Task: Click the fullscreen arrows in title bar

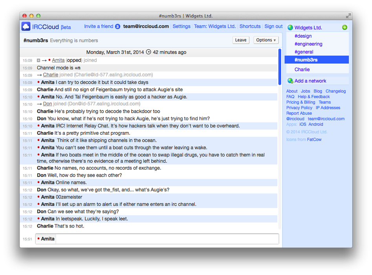Action: tap(348, 16)
